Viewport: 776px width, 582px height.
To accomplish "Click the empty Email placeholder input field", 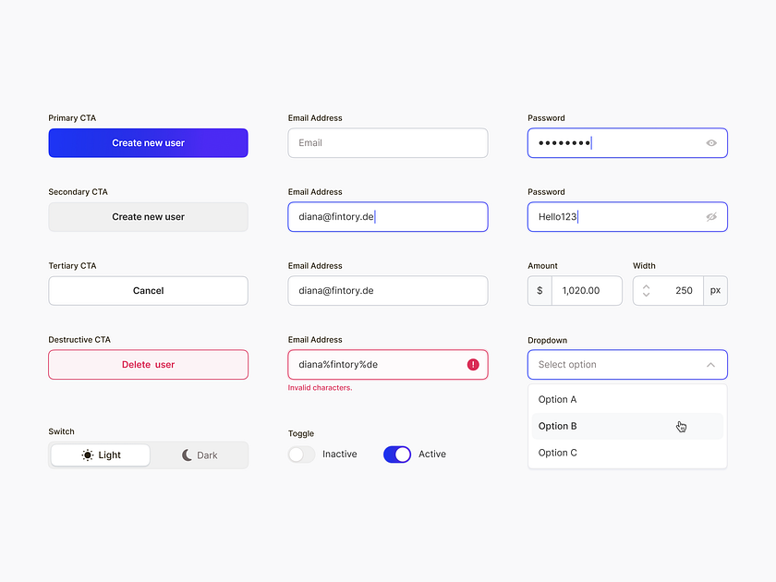I will [x=387, y=143].
